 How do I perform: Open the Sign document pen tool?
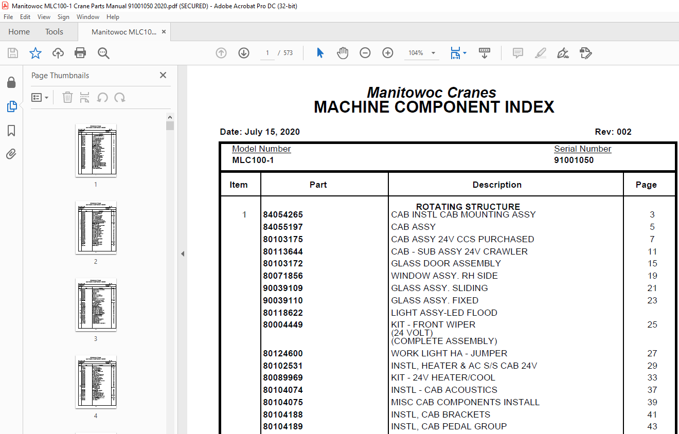pos(563,53)
